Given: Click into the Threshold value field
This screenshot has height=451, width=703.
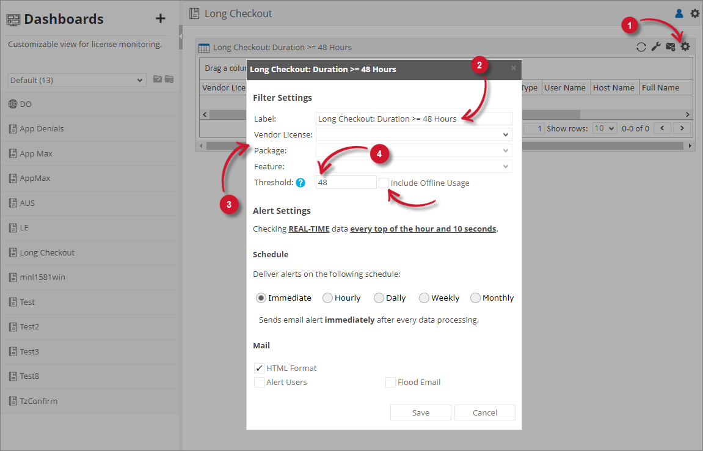Looking at the screenshot, I should tap(346, 182).
